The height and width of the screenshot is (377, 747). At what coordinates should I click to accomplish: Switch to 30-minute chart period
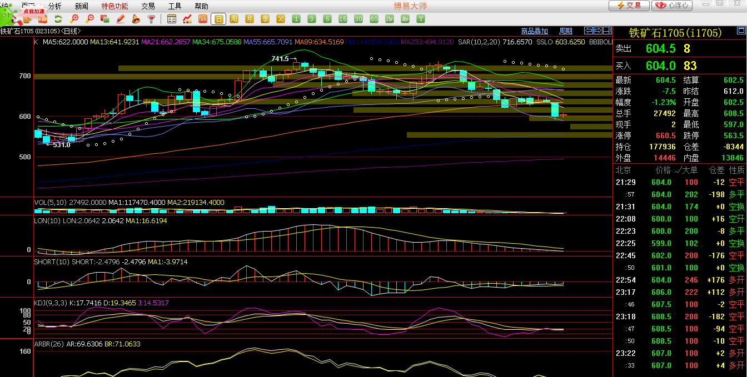[x=358, y=19]
